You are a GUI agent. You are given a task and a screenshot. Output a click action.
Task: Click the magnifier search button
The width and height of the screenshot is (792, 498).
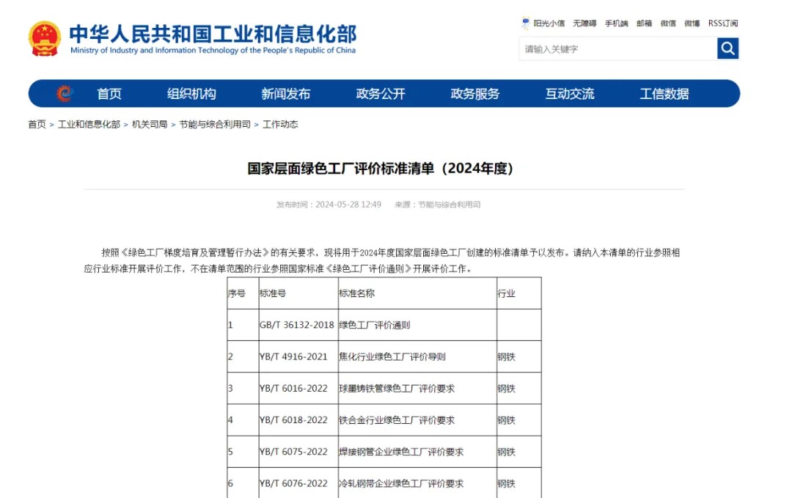(x=727, y=48)
